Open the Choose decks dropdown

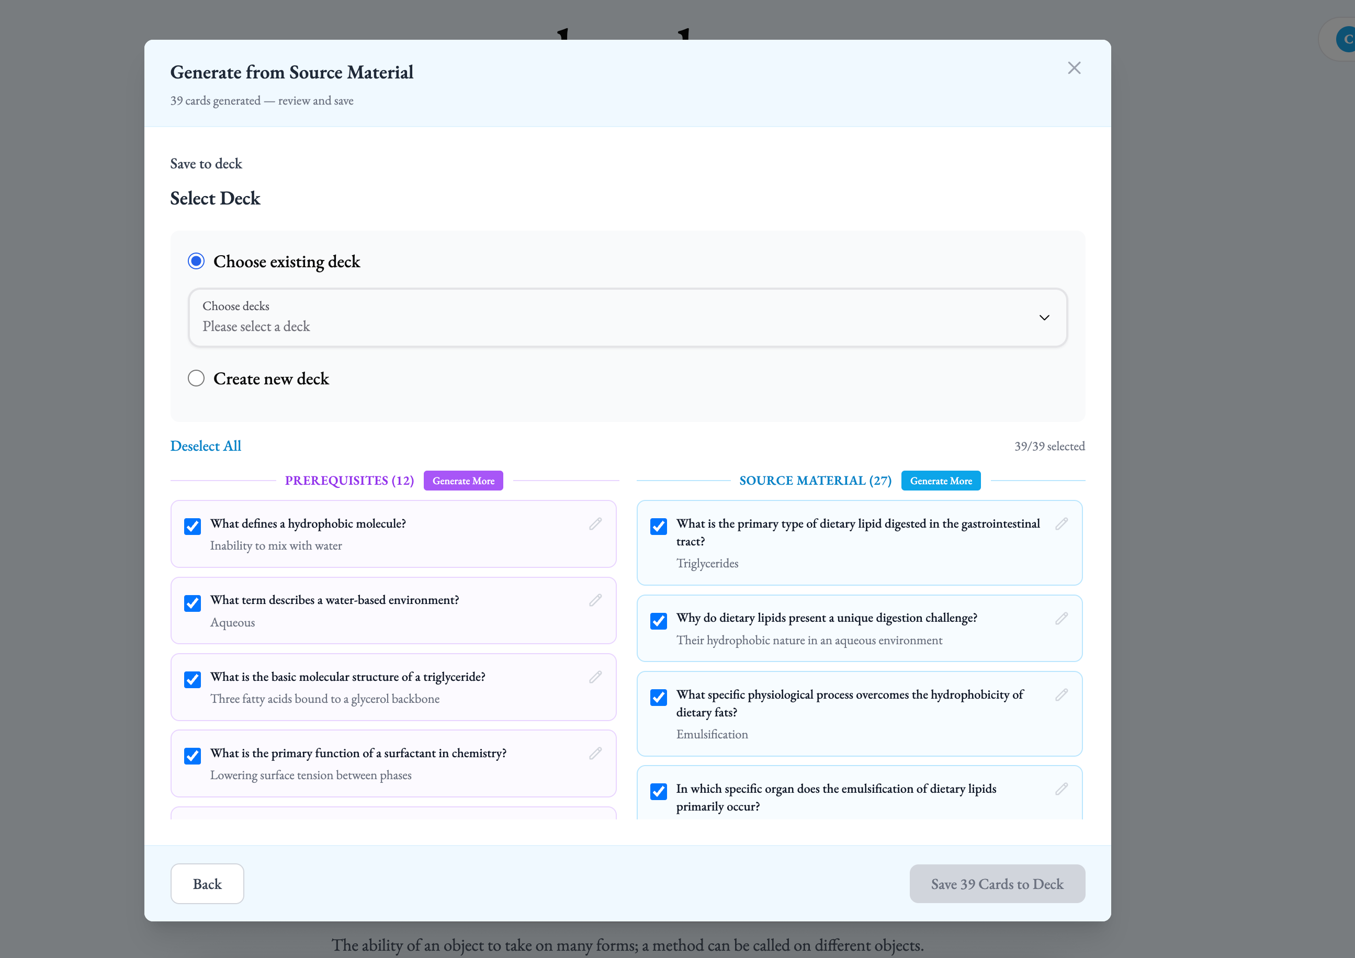coord(627,317)
